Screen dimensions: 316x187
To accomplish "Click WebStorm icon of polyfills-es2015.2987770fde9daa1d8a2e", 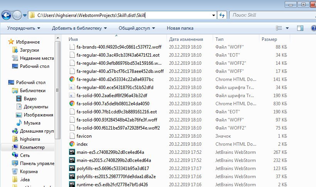I will coord(72,176).
